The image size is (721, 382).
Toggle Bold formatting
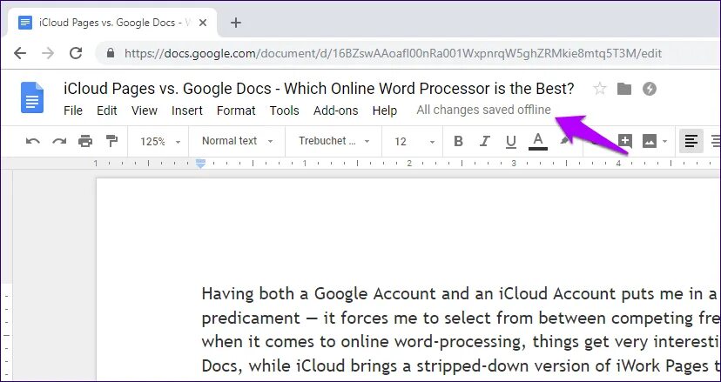coord(458,141)
